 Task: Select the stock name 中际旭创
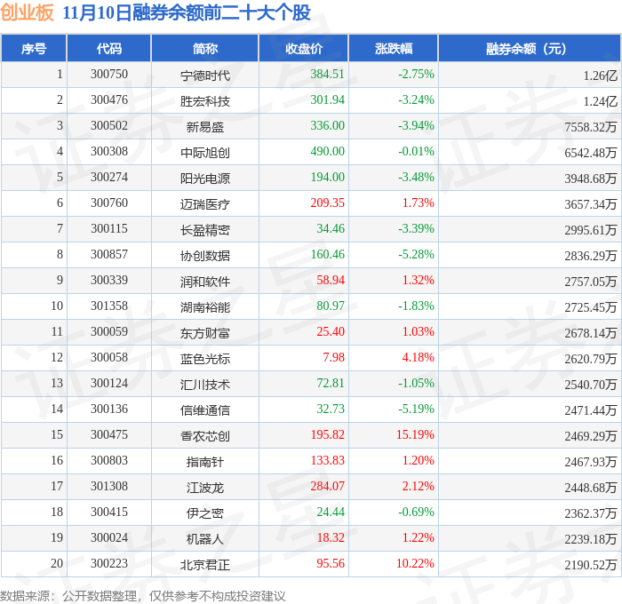205,152
